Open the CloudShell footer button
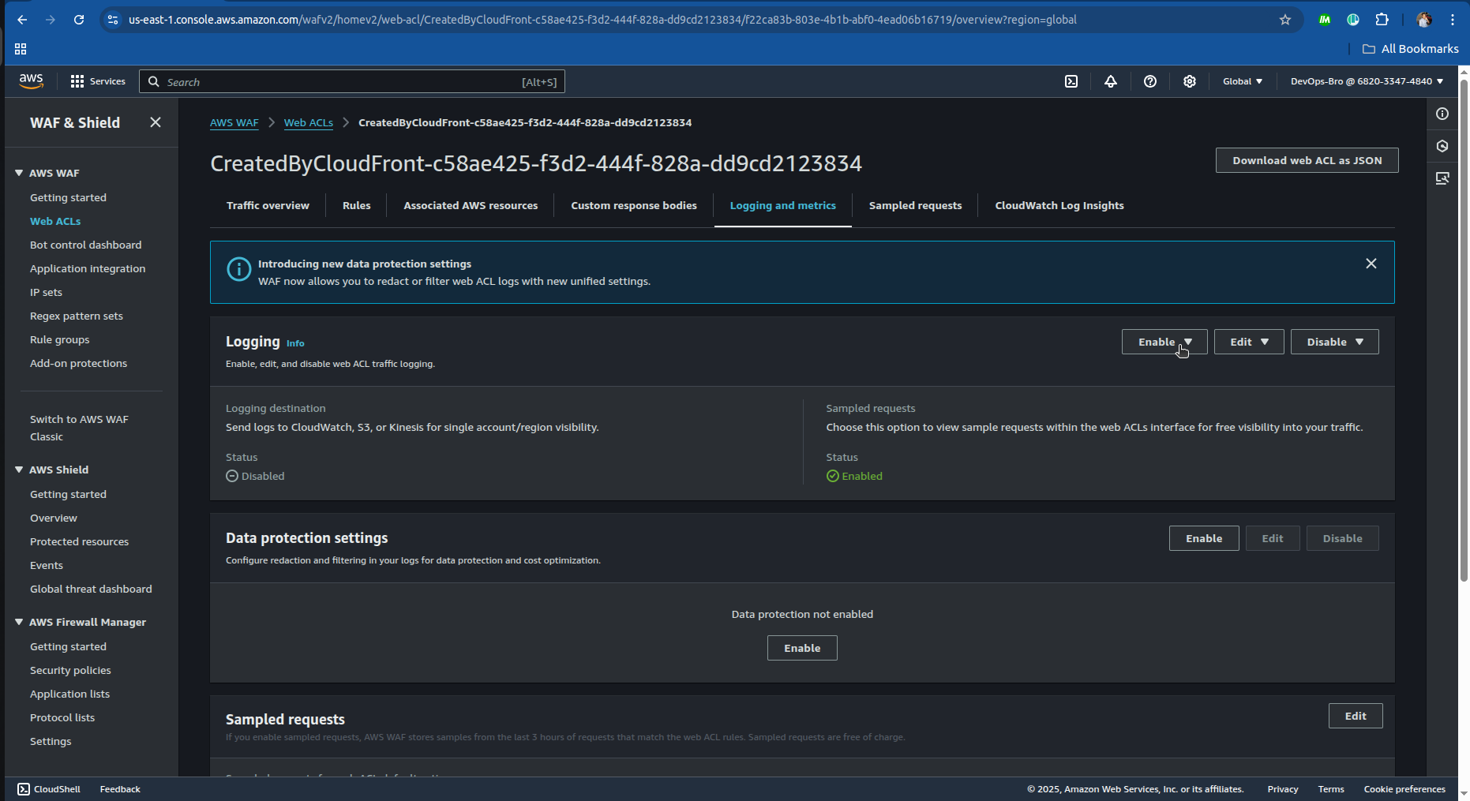The width and height of the screenshot is (1470, 801). 49,789
